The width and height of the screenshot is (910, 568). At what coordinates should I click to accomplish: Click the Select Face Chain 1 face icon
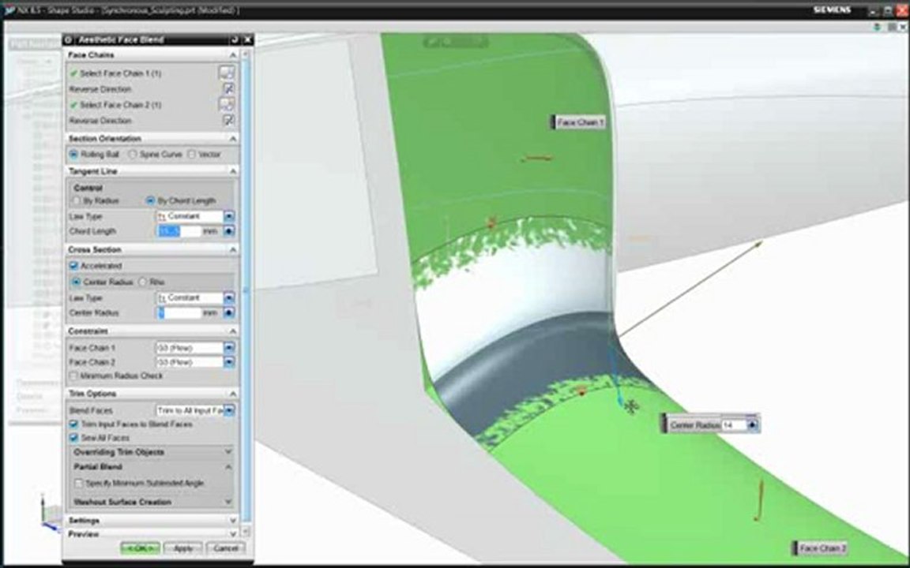coord(227,73)
